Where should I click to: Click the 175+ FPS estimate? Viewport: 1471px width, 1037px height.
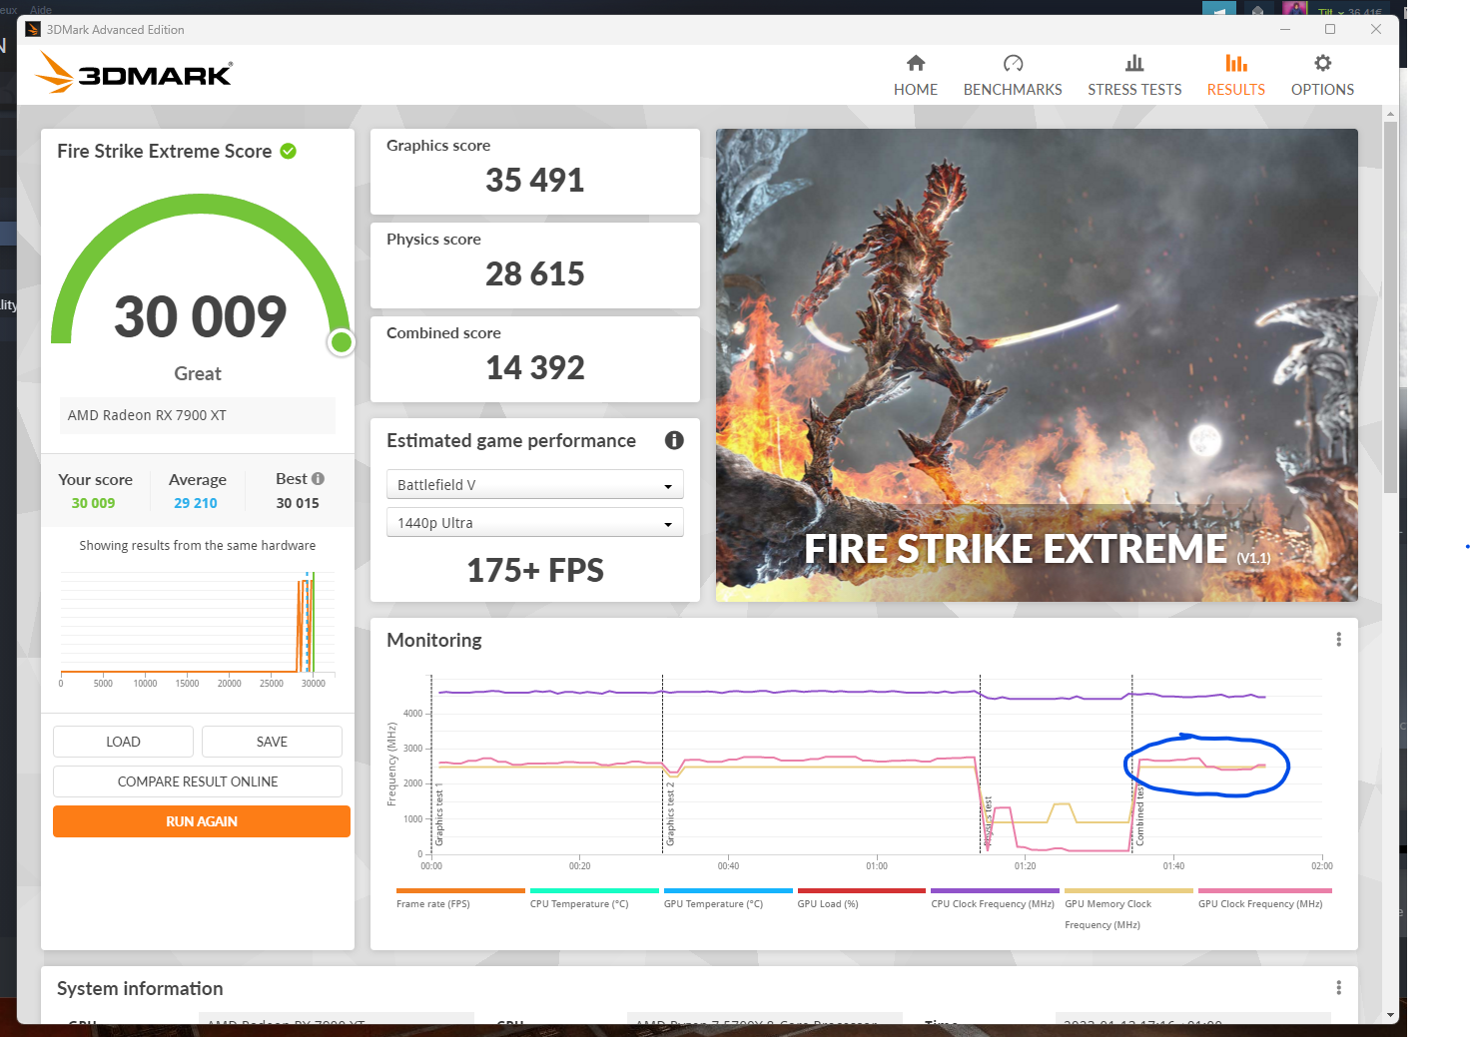pyautogui.click(x=535, y=571)
